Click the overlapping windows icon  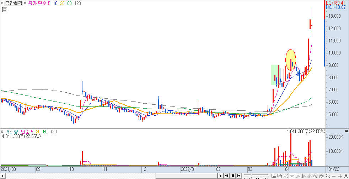280,176
